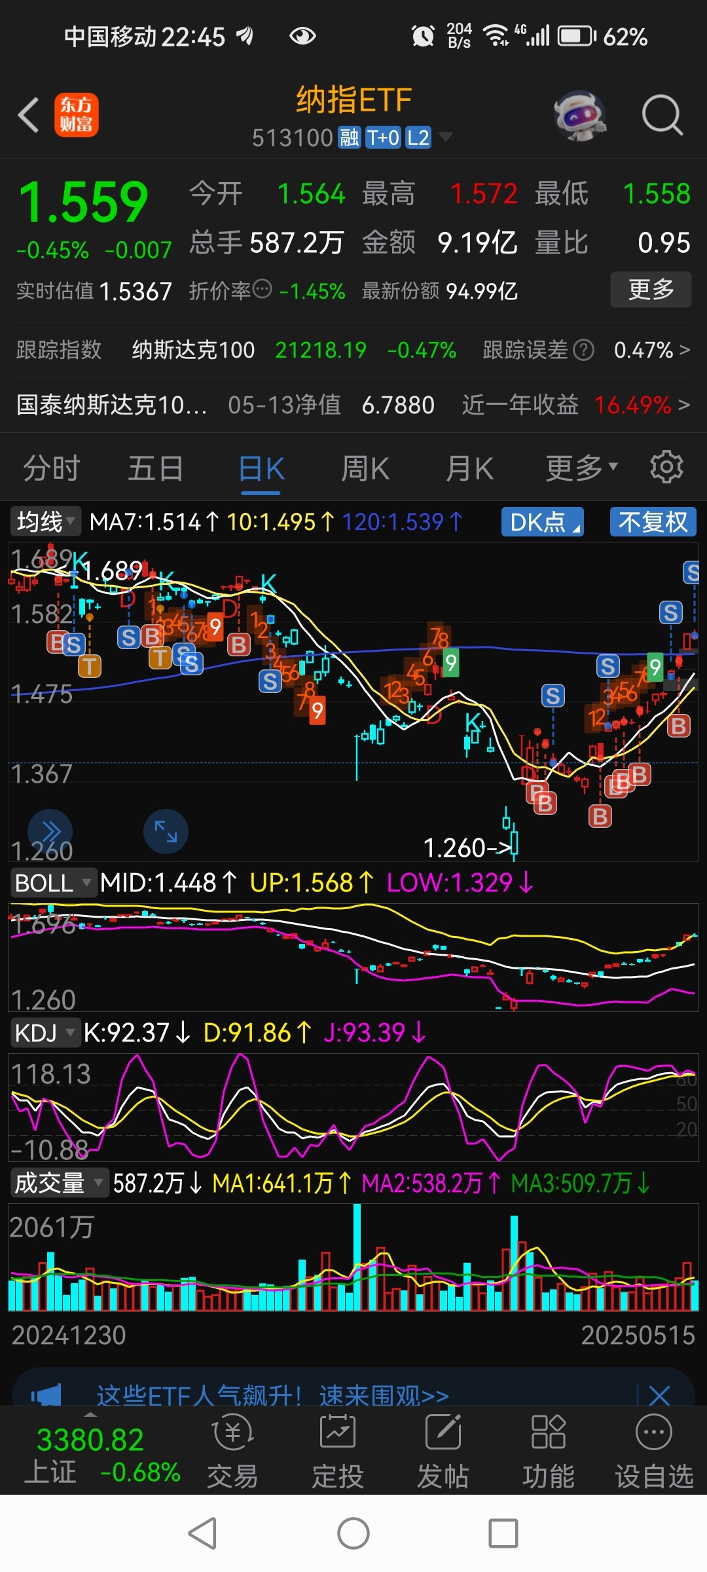Tap the L2 level badge
The image size is (707, 1572).
(x=418, y=138)
